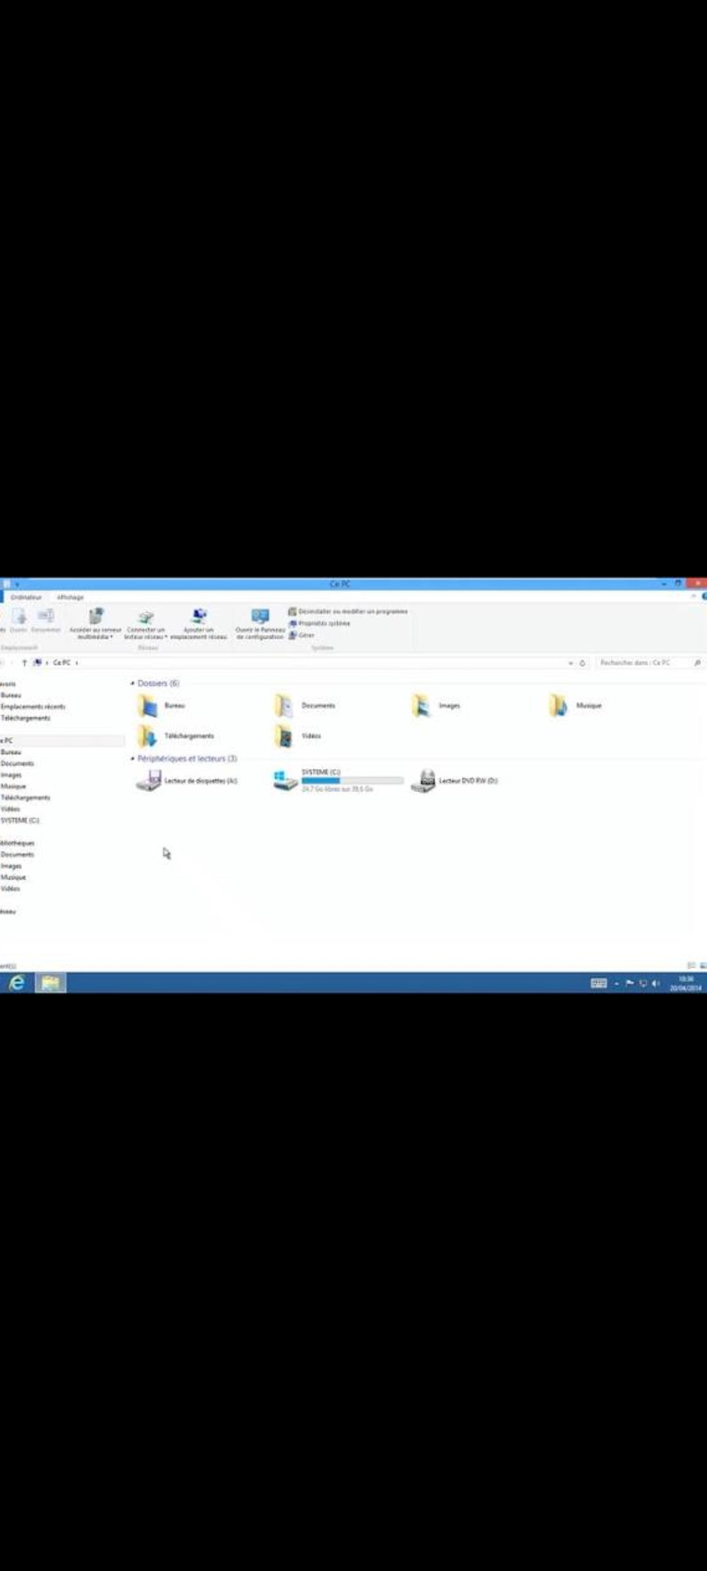The width and height of the screenshot is (707, 1571).
Task: Click the Ouvrir ribbon button
Action: tap(19, 620)
